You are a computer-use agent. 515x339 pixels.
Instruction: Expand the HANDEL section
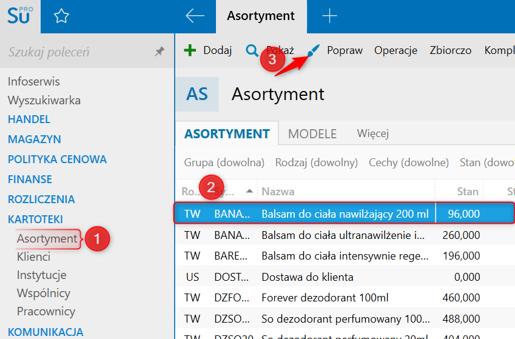pos(29,119)
